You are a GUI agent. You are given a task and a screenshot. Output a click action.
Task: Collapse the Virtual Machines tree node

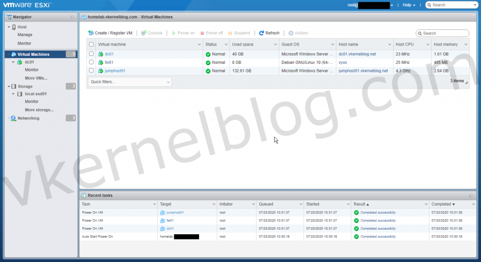[8, 54]
